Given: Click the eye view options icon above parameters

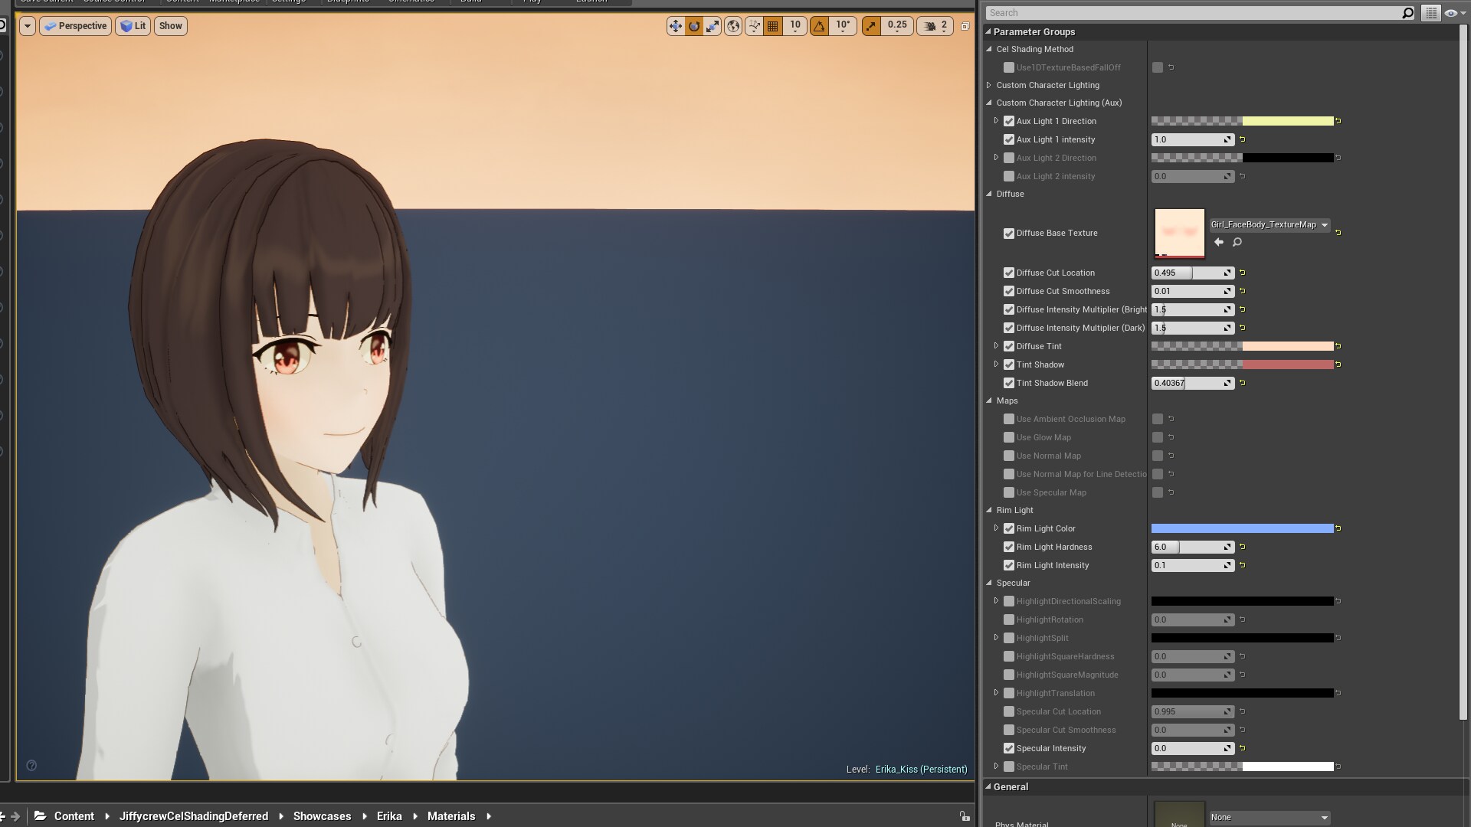Looking at the screenshot, I should point(1450,12).
